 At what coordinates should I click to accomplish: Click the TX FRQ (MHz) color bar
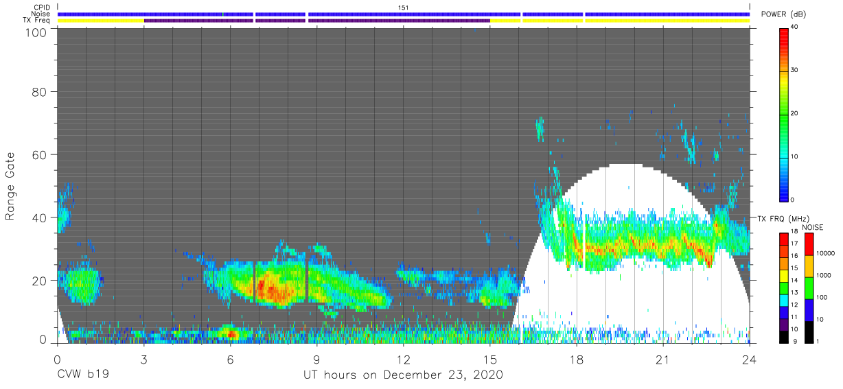tap(785, 287)
